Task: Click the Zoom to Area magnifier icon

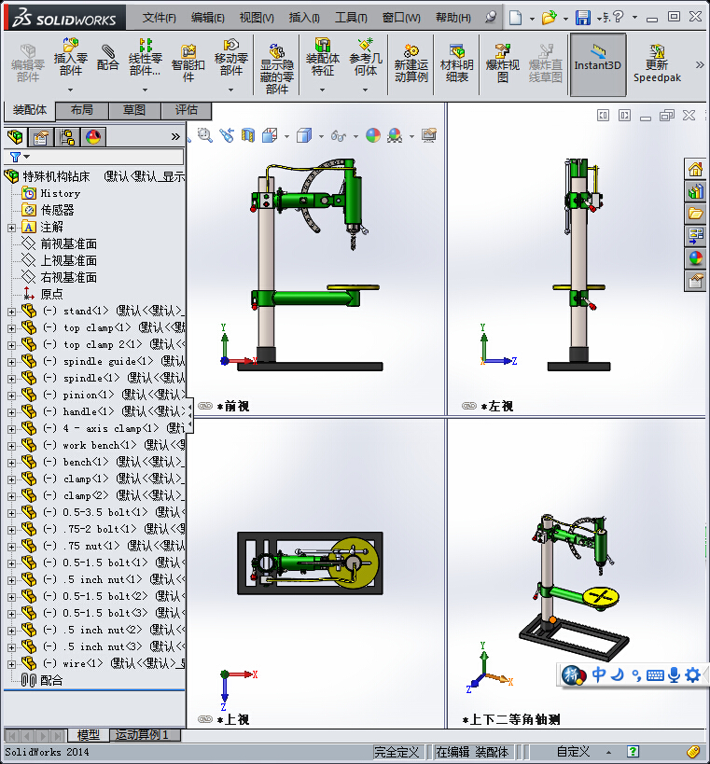Action: click(204, 135)
